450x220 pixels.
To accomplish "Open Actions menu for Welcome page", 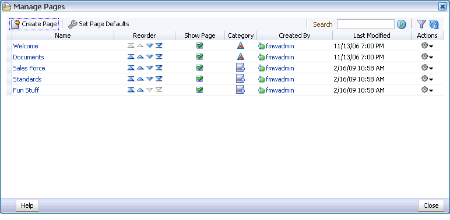I will point(427,46).
